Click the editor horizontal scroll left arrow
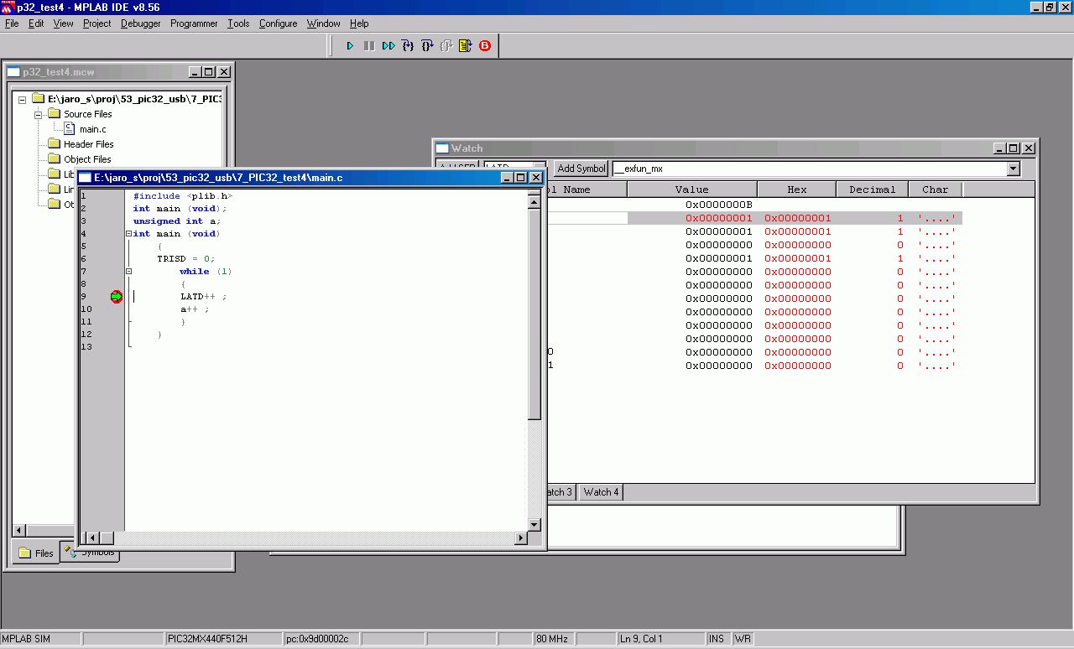1074x649 pixels. click(93, 537)
